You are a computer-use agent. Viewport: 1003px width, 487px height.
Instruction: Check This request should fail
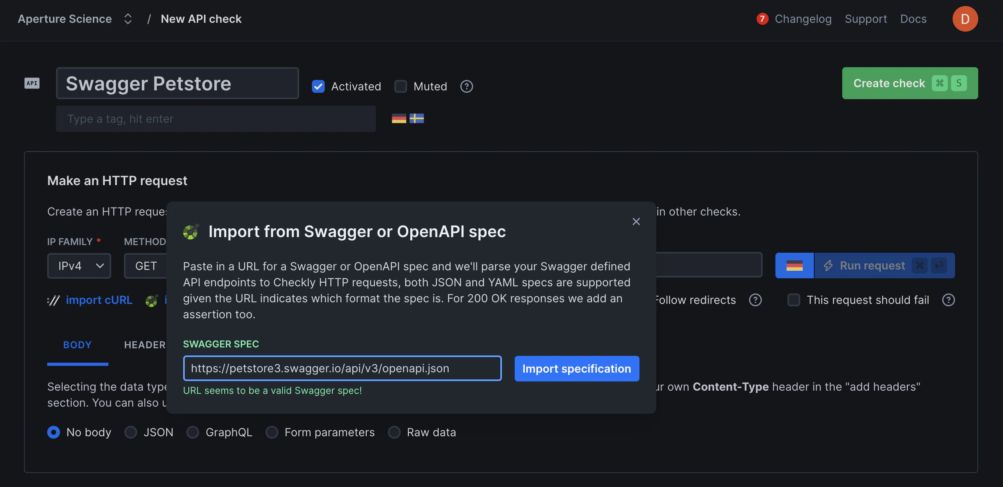tap(793, 300)
